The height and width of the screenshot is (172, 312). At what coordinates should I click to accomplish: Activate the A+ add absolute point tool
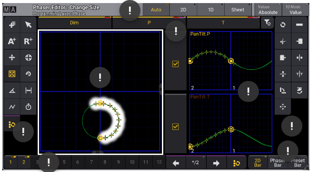tap(12, 41)
